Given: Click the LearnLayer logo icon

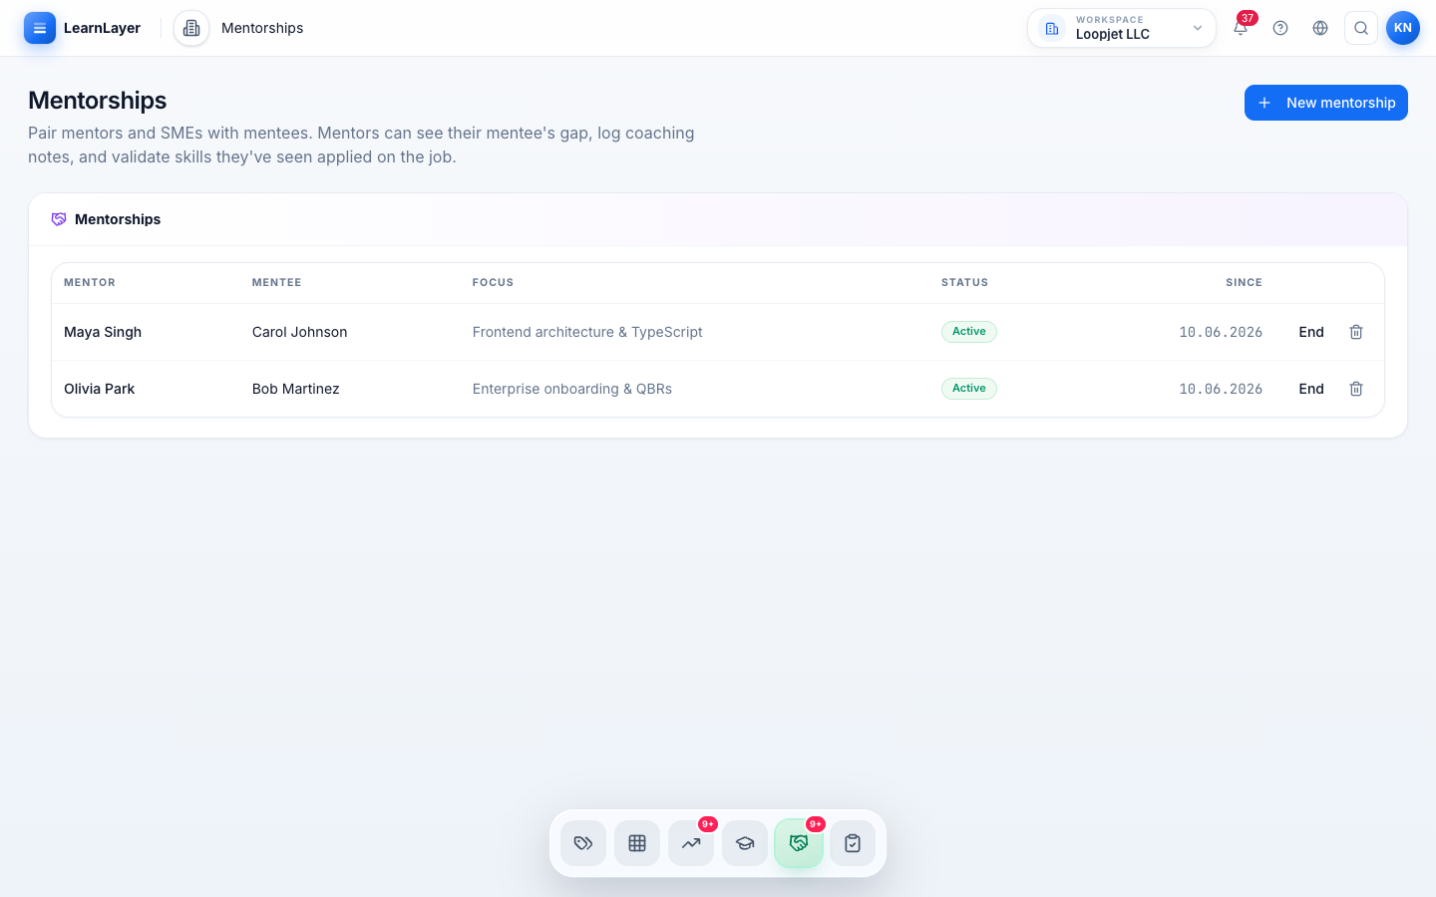Looking at the screenshot, I should coord(40,28).
